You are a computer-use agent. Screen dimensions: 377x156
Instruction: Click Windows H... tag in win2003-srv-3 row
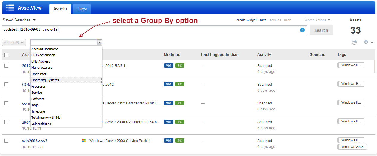coord(351,140)
